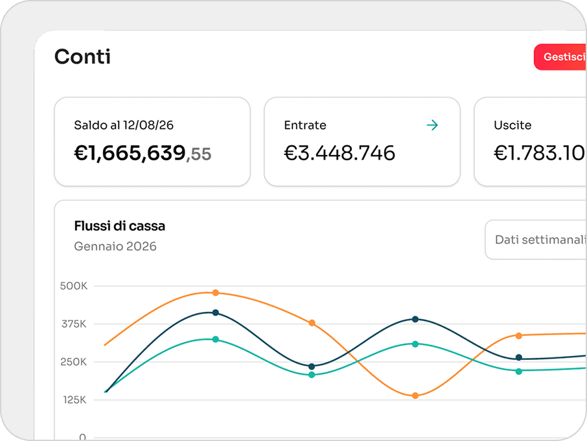Viewport: 587px width, 441px height.
Task: Click the €1,665,639,55 balance amount
Action: pyautogui.click(x=143, y=153)
